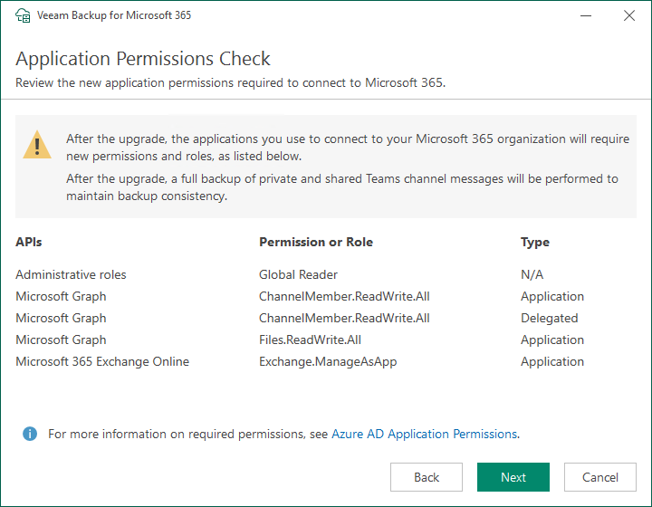
Task: Click the Administrative roles row
Action: (326, 274)
